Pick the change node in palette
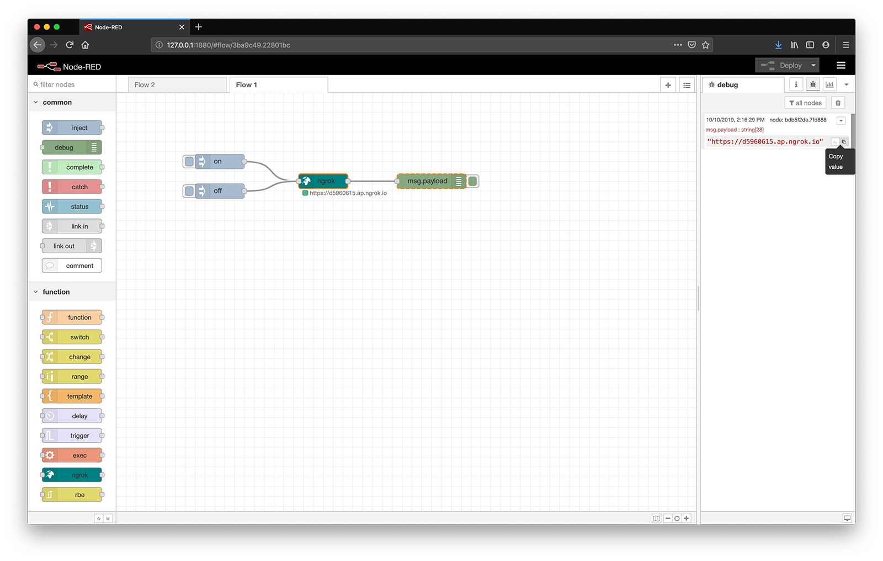 pos(72,357)
